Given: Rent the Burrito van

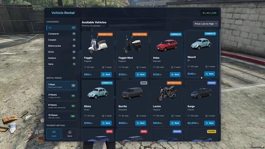Looking at the screenshot, I should (141, 123).
